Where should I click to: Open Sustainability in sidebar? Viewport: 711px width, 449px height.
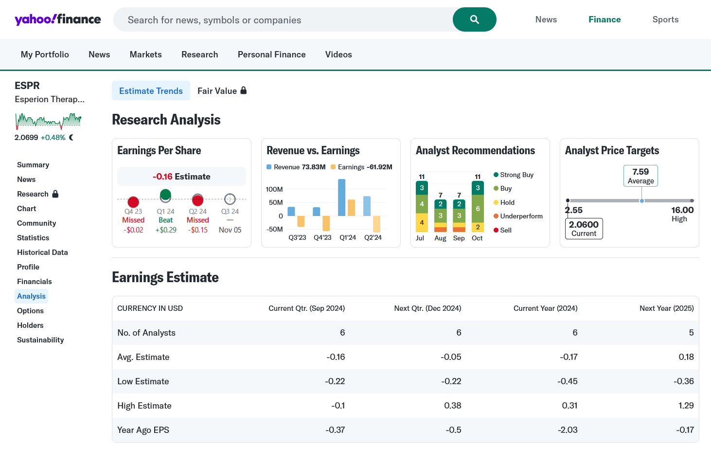tap(40, 340)
